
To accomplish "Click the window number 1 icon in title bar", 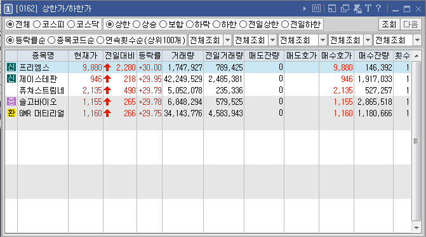I will click(x=8, y=9).
